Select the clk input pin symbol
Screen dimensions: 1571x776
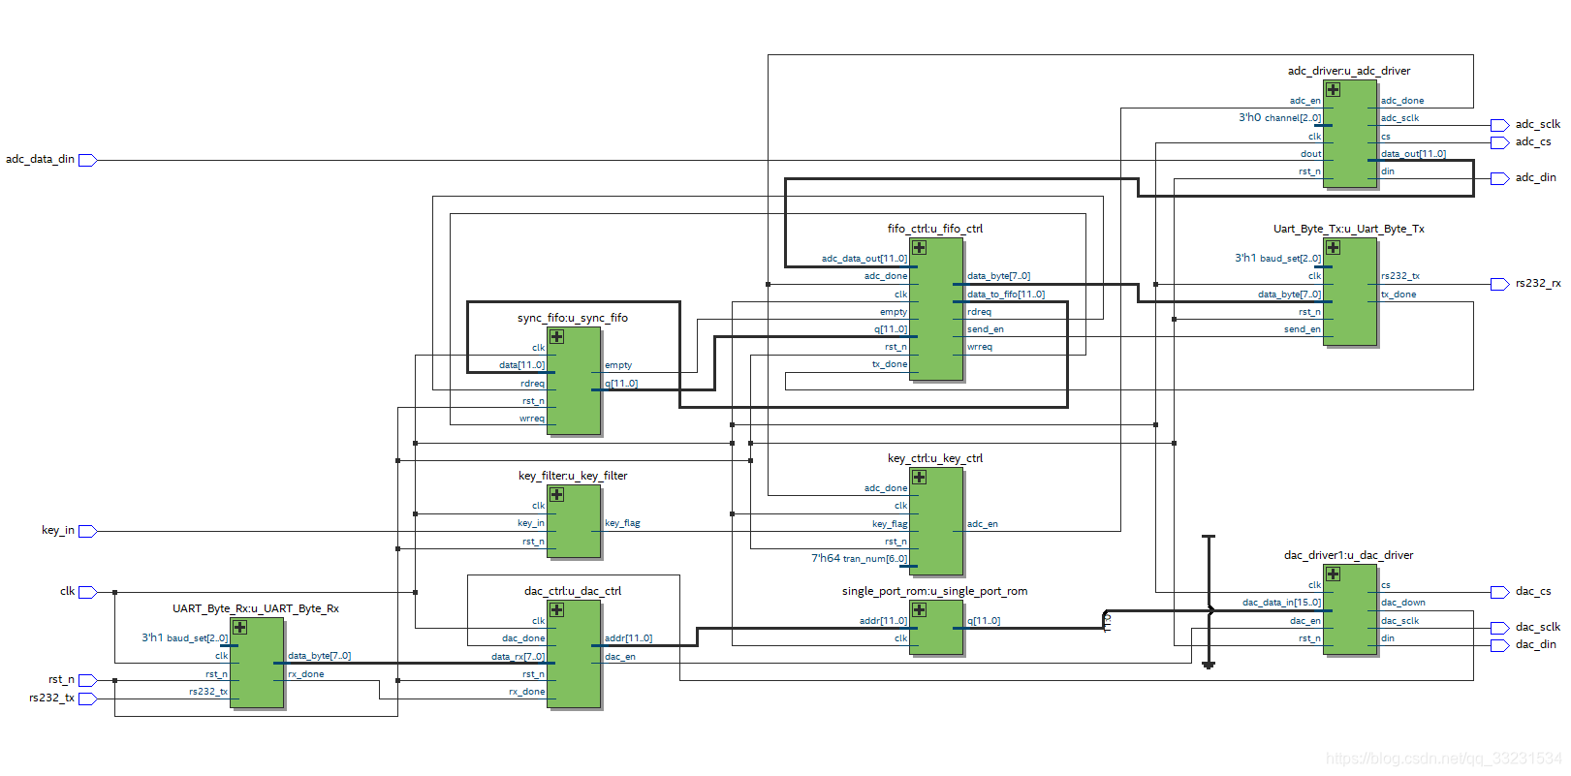(x=87, y=592)
